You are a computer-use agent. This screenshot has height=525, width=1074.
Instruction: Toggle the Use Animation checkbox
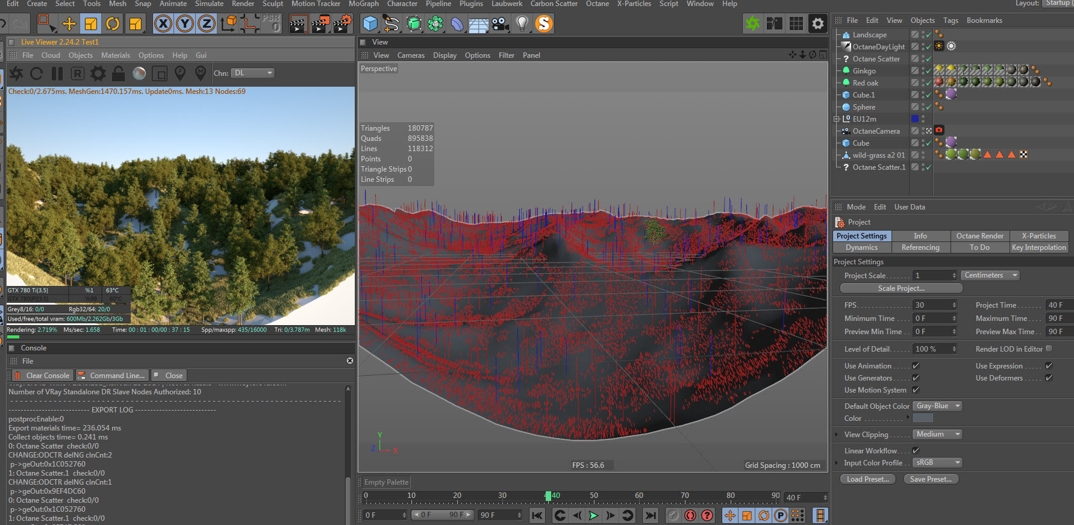point(916,366)
